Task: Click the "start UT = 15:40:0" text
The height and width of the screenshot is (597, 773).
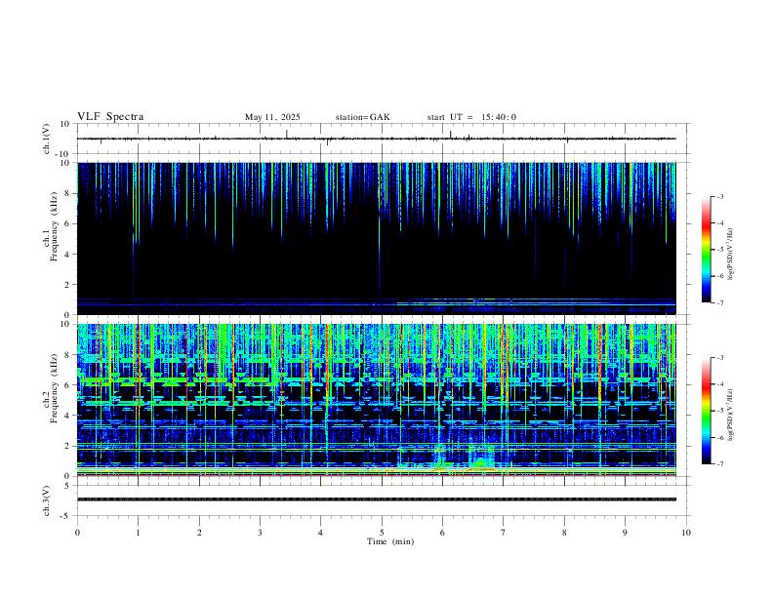Action: click(471, 117)
